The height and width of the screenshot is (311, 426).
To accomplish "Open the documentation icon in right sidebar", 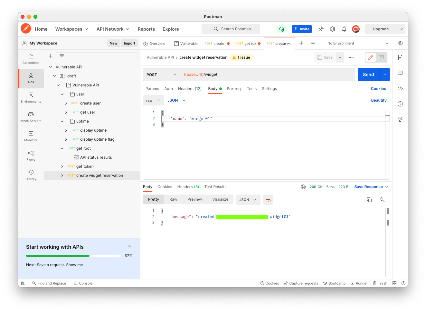I will [400, 57].
